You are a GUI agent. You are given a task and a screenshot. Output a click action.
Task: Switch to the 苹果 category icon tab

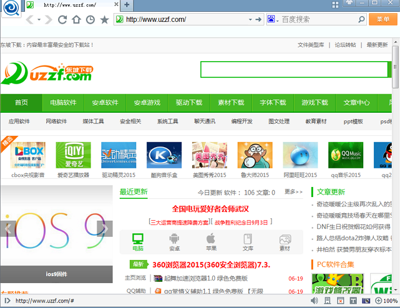click(x=211, y=242)
